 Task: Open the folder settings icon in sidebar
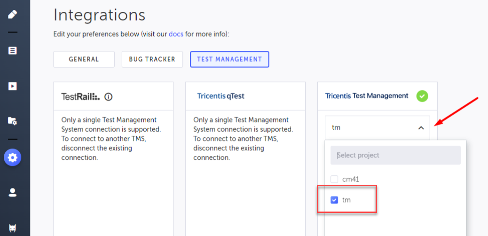tap(13, 121)
